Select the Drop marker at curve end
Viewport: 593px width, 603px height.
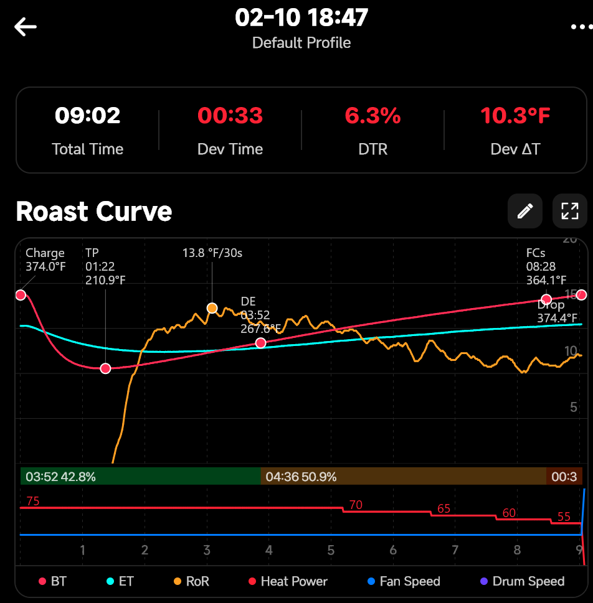(x=581, y=295)
